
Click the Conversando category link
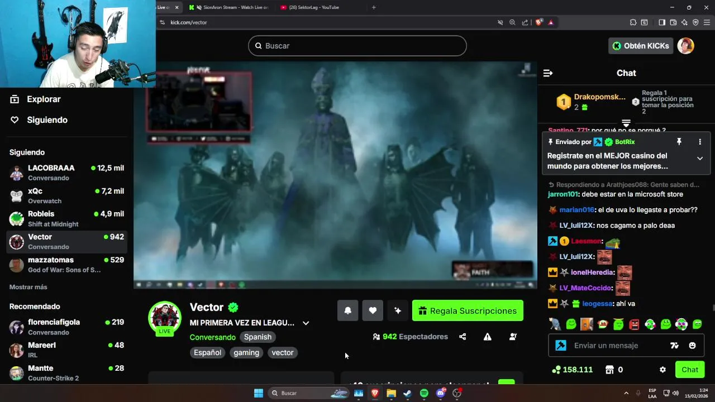(212, 337)
